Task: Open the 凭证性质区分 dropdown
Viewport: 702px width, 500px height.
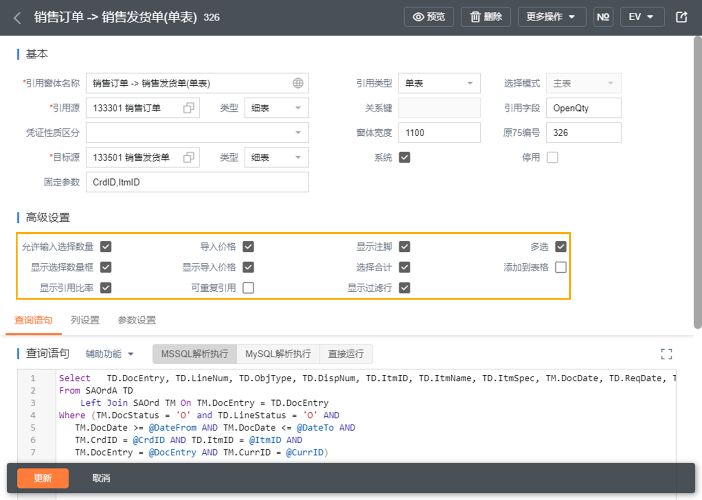Action: pyautogui.click(x=197, y=133)
